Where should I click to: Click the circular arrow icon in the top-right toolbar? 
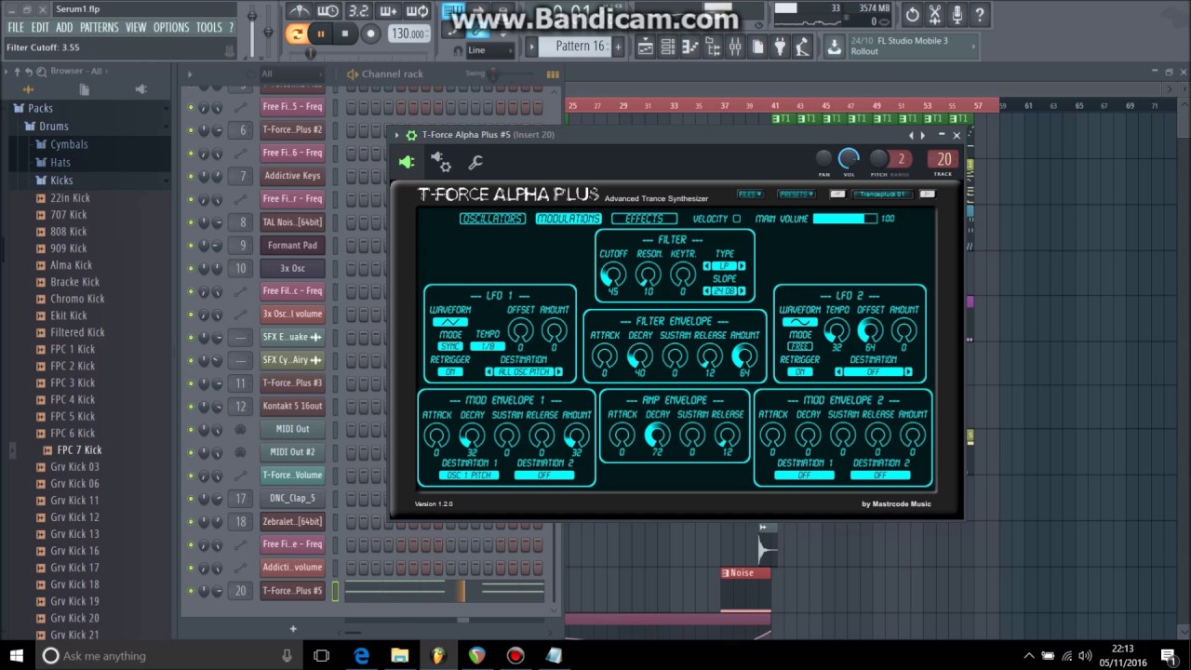click(912, 14)
